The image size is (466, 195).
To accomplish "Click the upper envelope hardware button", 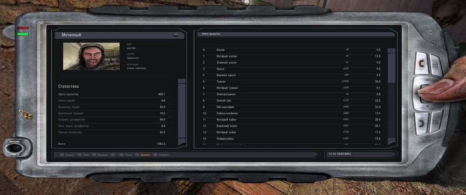I will 436,64.
